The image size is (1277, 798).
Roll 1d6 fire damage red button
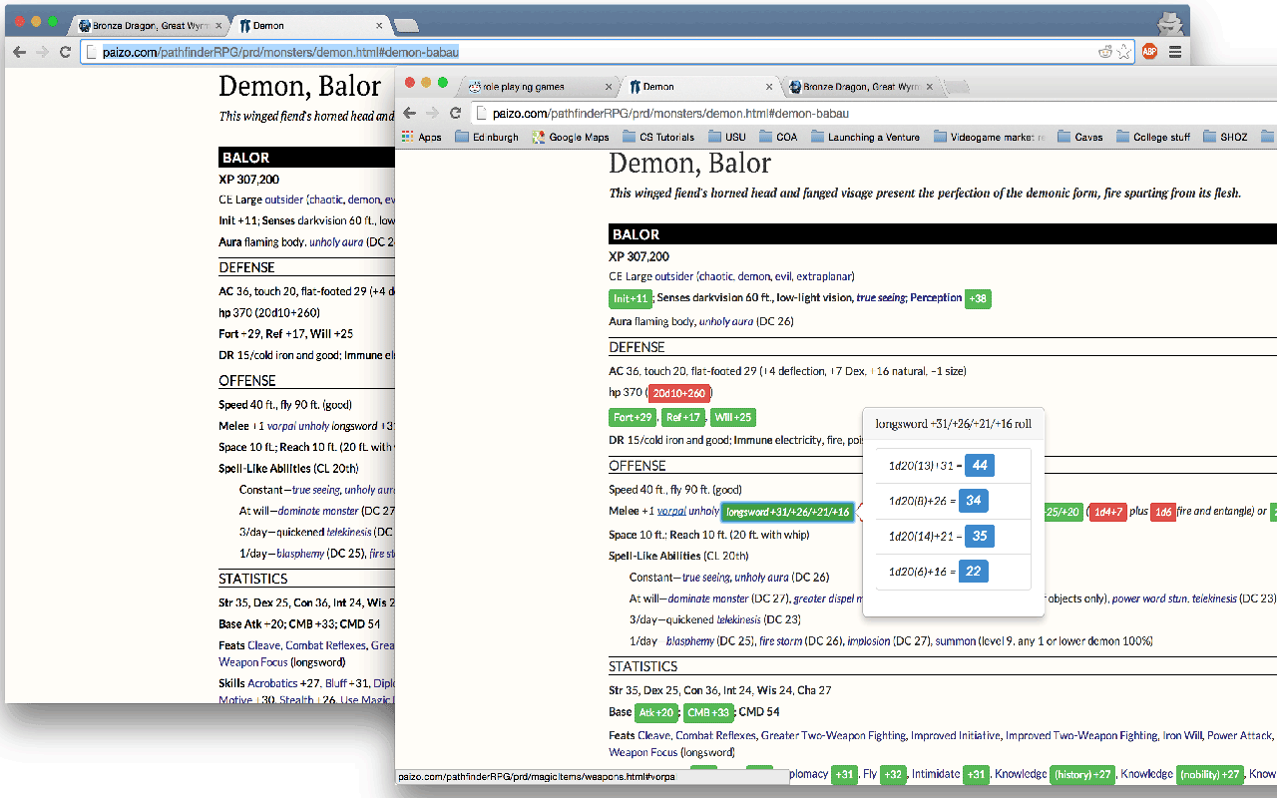pos(1162,512)
